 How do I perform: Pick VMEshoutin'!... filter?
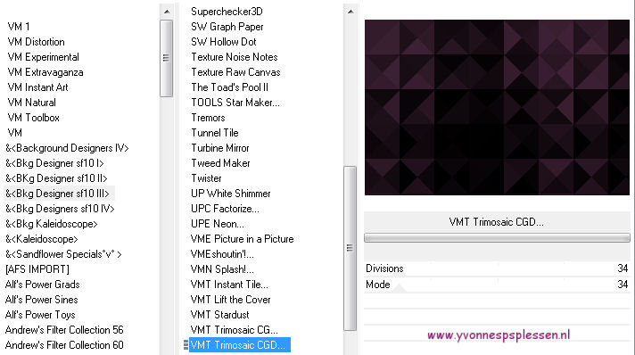[x=222, y=254]
